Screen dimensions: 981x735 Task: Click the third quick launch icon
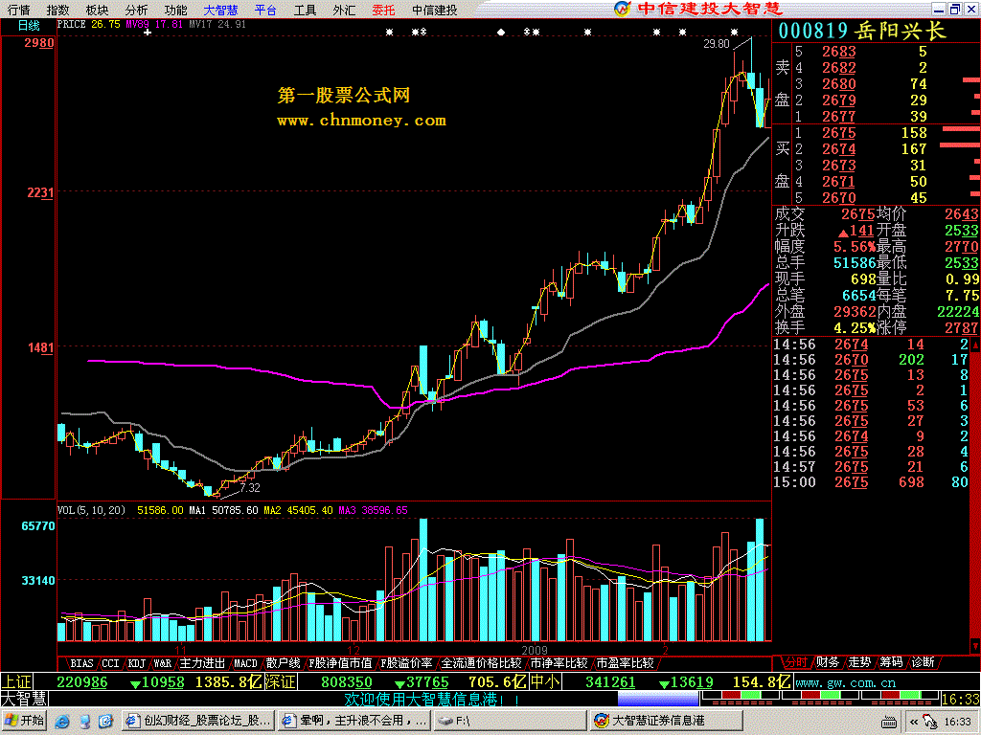105,722
